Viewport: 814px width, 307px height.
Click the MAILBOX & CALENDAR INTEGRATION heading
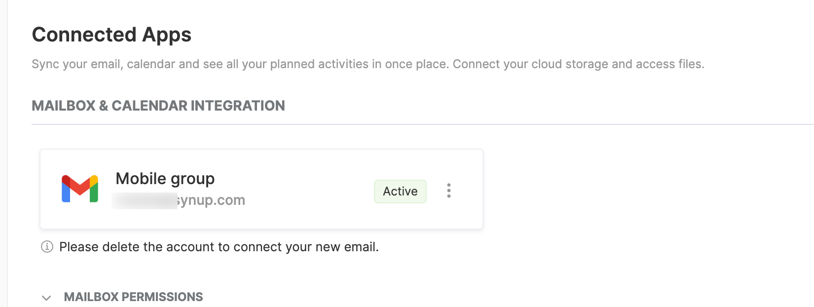158,106
